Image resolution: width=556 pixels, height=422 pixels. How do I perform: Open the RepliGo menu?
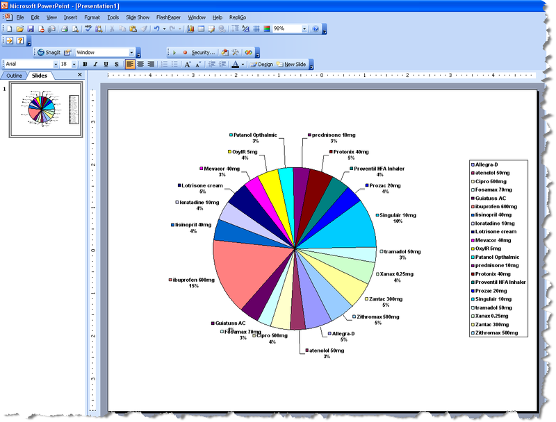pyautogui.click(x=238, y=17)
